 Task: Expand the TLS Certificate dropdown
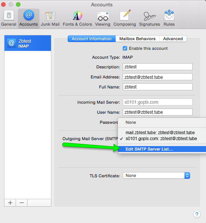156,175
